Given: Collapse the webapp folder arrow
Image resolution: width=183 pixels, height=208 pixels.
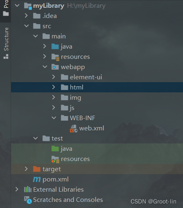Looking at the screenshot, I should 45,67.
